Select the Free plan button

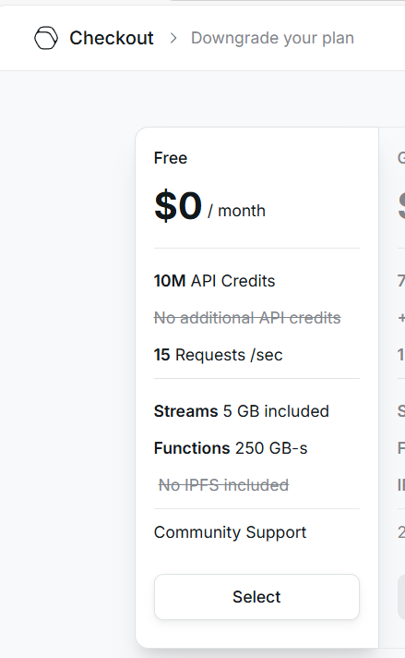coord(256,597)
